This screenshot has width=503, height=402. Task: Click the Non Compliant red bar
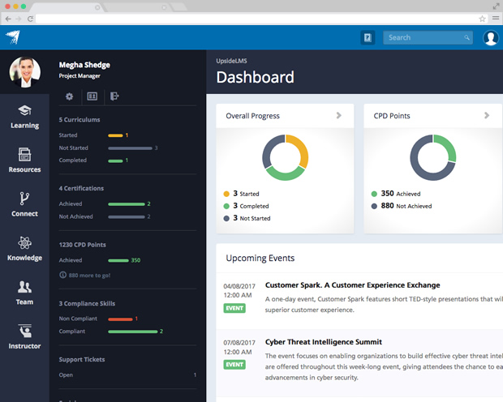click(120, 319)
